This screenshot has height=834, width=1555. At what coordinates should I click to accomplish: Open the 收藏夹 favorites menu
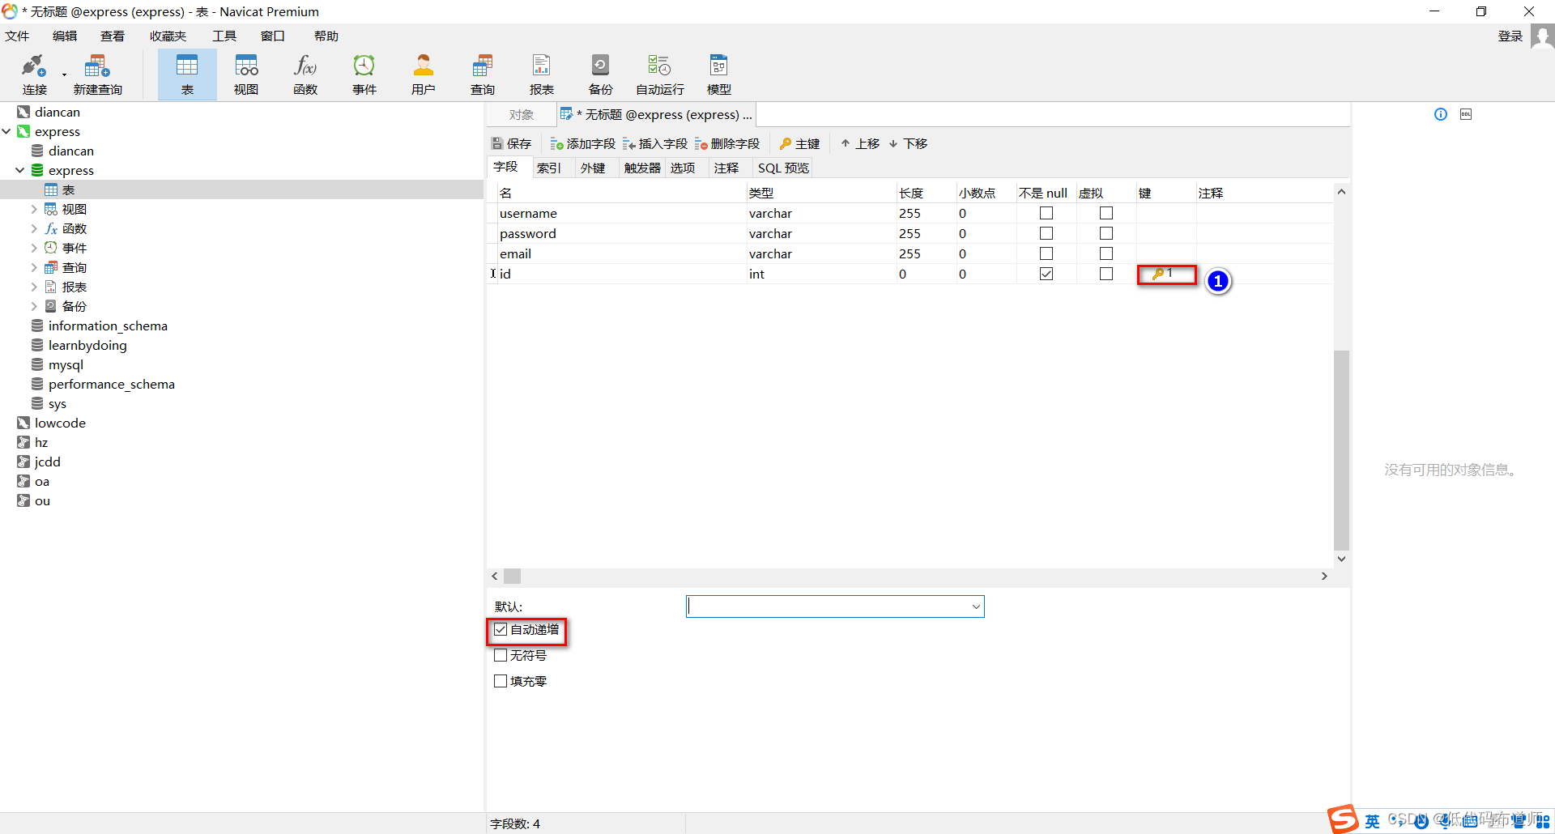pyautogui.click(x=168, y=36)
